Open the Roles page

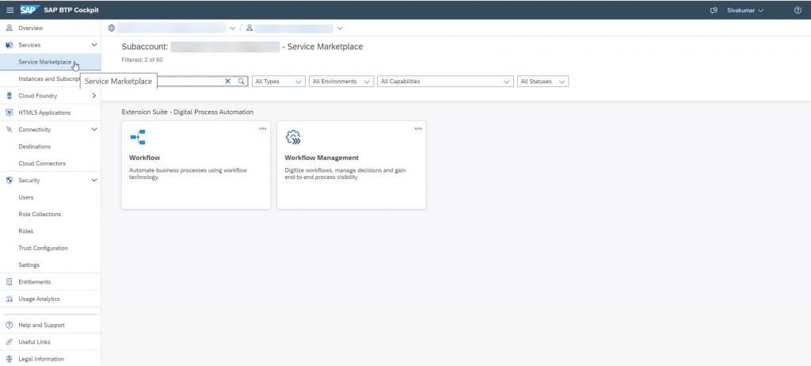point(26,231)
